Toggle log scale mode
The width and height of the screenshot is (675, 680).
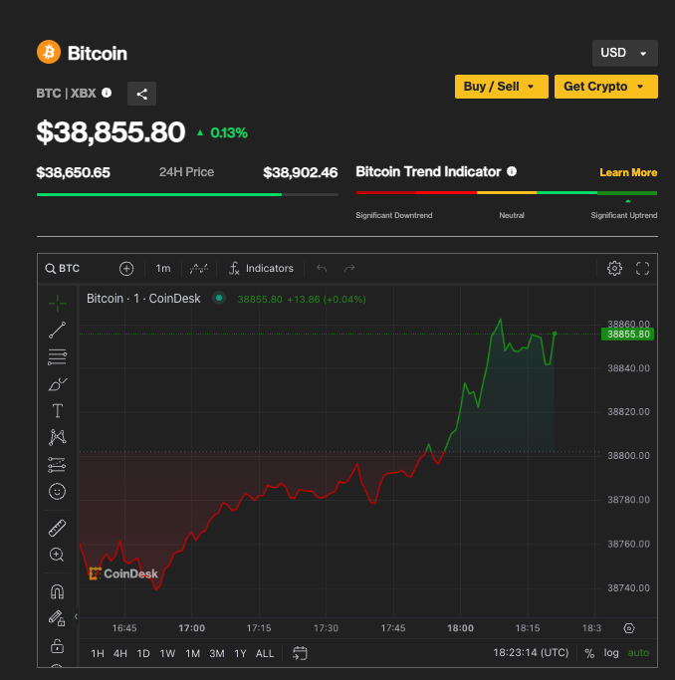[x=611, y=653]
